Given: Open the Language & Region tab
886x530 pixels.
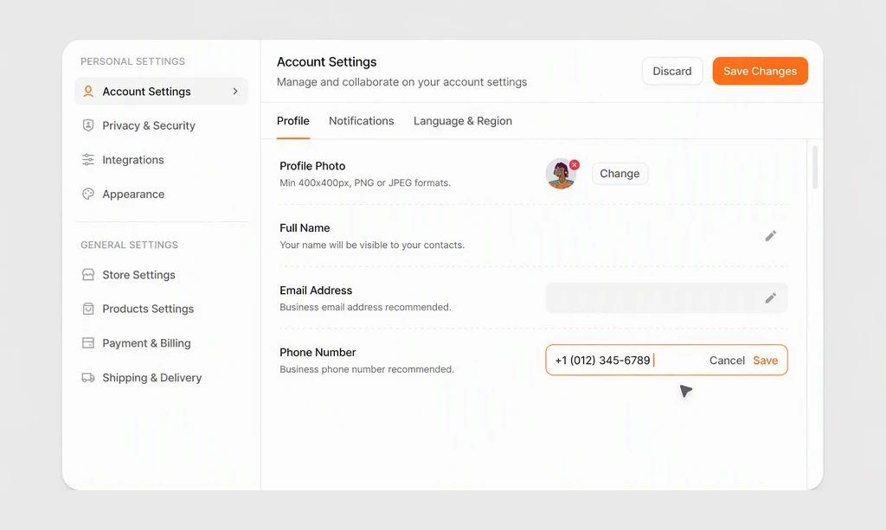Looking at the screenshot, I should [x=463, y=121].
